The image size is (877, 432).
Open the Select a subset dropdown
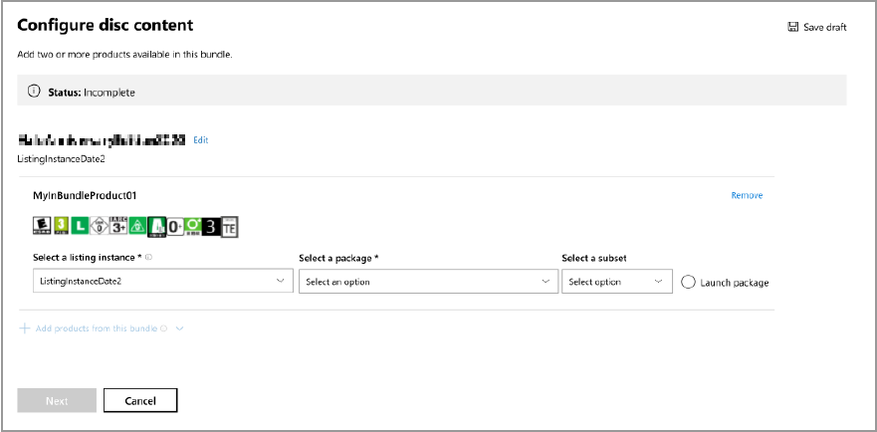[x=614, y=282]
